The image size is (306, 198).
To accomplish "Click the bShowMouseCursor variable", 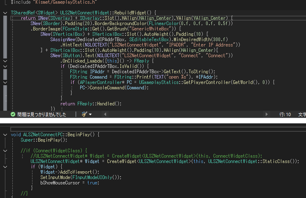I will (60, 183).
